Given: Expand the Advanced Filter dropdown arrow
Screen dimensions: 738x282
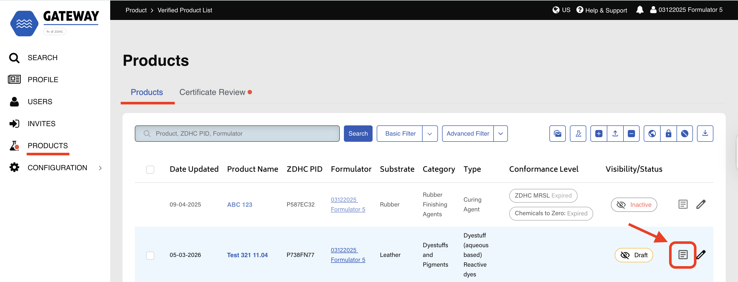Looking at the screenshot, I should [x=500, y=133].
